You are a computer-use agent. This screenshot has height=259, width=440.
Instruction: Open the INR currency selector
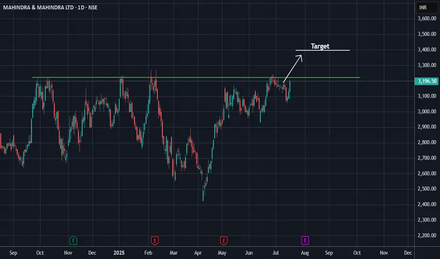pos(426,8)
